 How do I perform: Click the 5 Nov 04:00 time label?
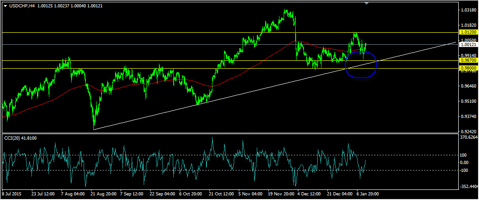click(250, 194)
